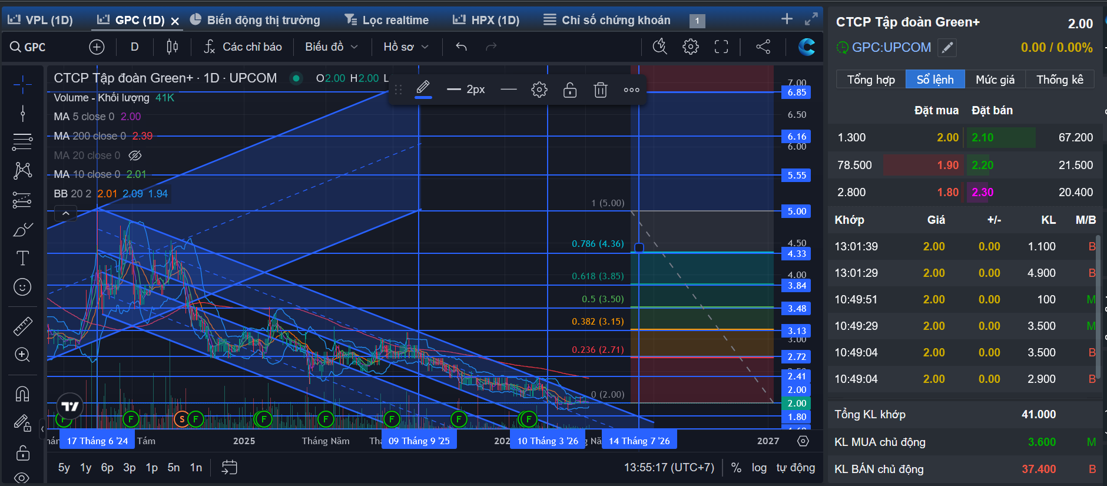Toggle the 'tự động' auto scale

click(x=796, y=468)
